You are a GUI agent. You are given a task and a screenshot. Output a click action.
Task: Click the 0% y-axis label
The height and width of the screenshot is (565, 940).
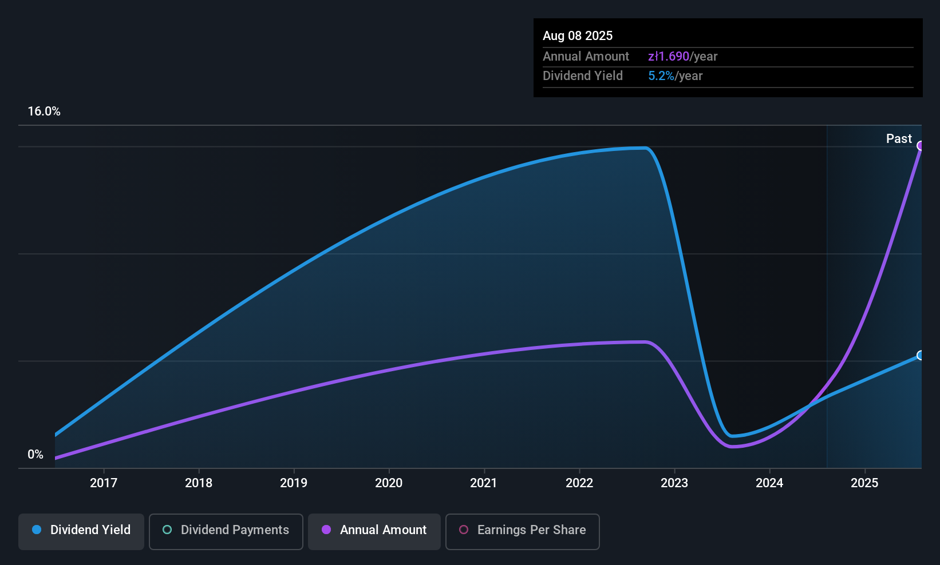click(x=35, y=455)
